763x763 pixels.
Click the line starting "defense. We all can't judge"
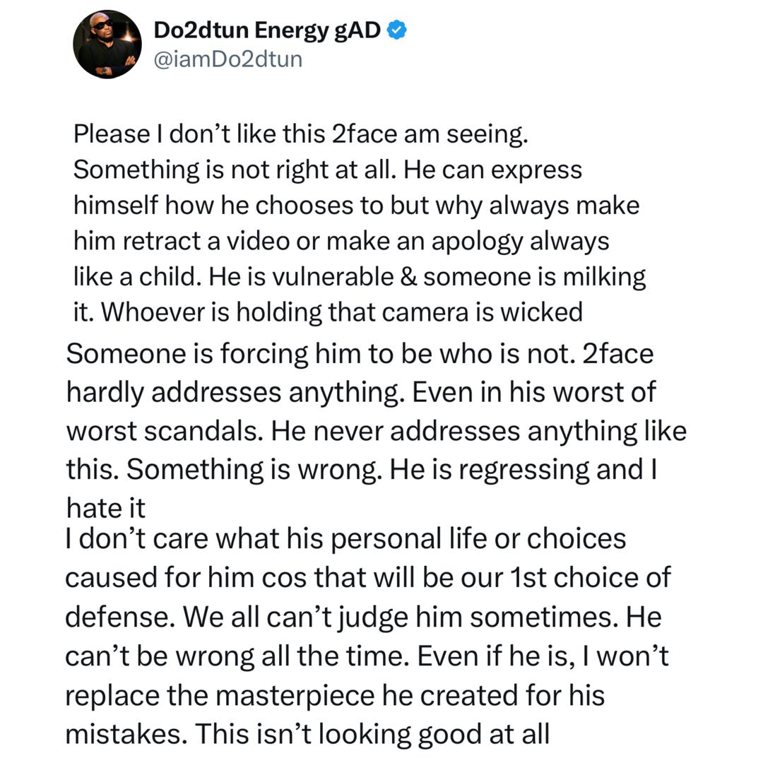[363, 617]
